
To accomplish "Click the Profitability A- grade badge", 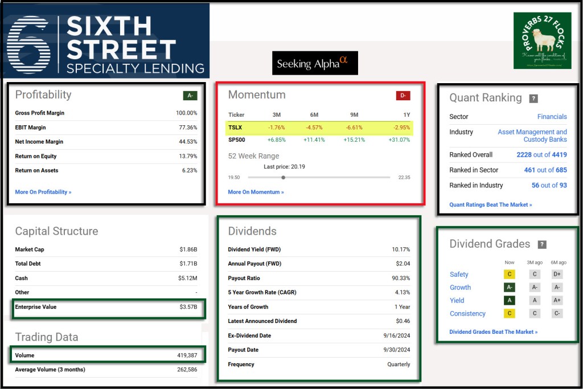I will (x=190, y=96).
